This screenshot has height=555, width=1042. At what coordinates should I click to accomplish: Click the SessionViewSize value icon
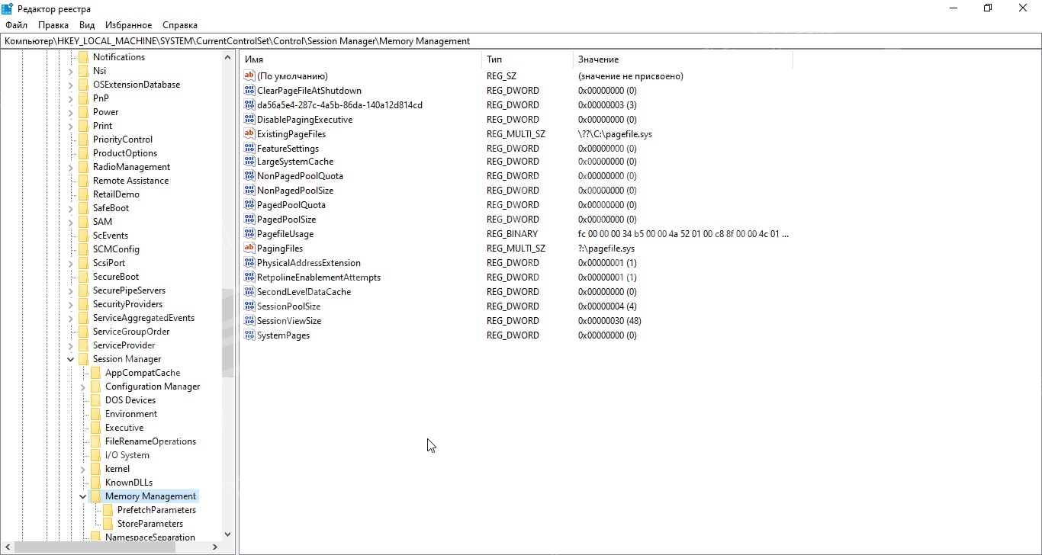tap(249, 321)
